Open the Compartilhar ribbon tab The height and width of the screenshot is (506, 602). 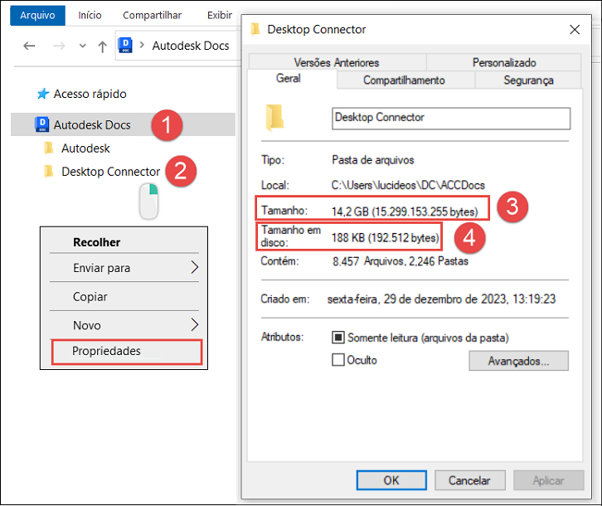(152, 16)
